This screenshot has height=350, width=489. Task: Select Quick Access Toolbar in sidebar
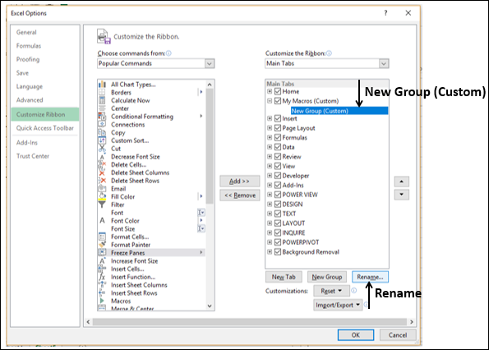45,128
